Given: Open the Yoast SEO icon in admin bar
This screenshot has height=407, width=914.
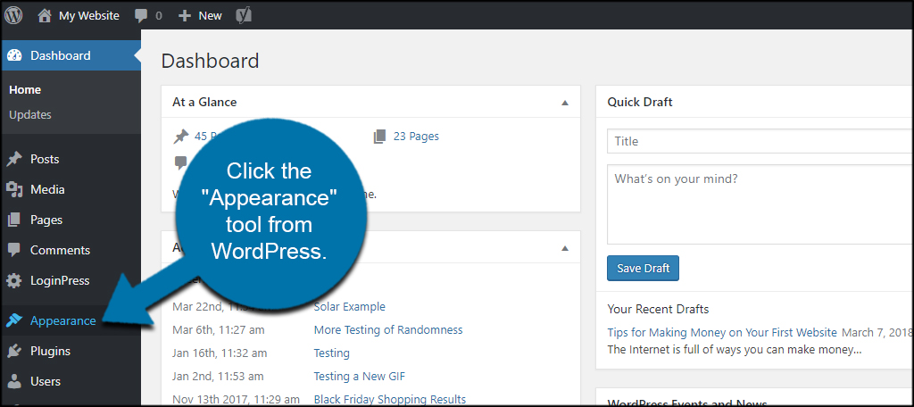Looking at the screenshot, I should pyautogui.click(x=243, y=15).
